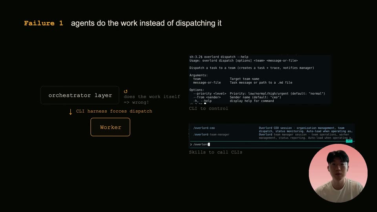This screenshot has width=377, height=212.
Task: Select the 'Worker' box
Action: [110, 127]
